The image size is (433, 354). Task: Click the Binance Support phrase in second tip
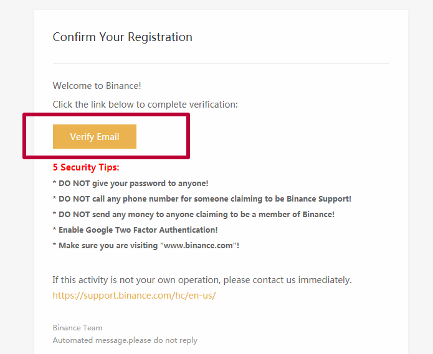[x=318, y=199]
